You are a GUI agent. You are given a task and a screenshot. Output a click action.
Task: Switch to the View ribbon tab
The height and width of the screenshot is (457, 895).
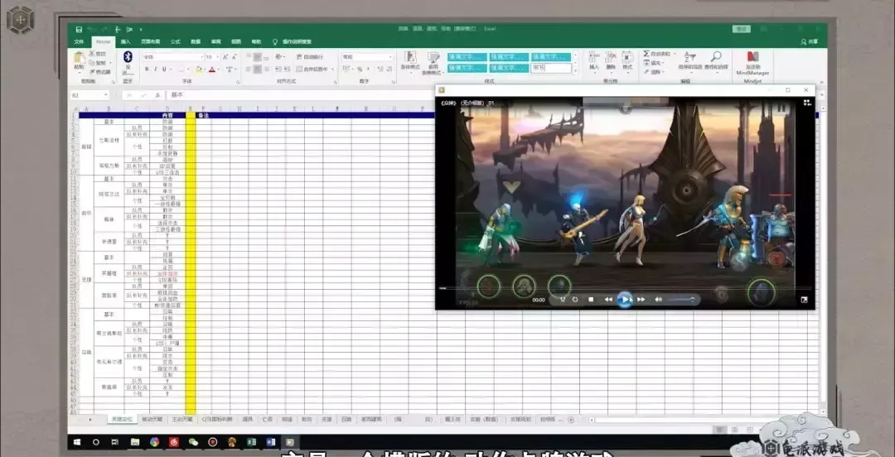(235, 41)
